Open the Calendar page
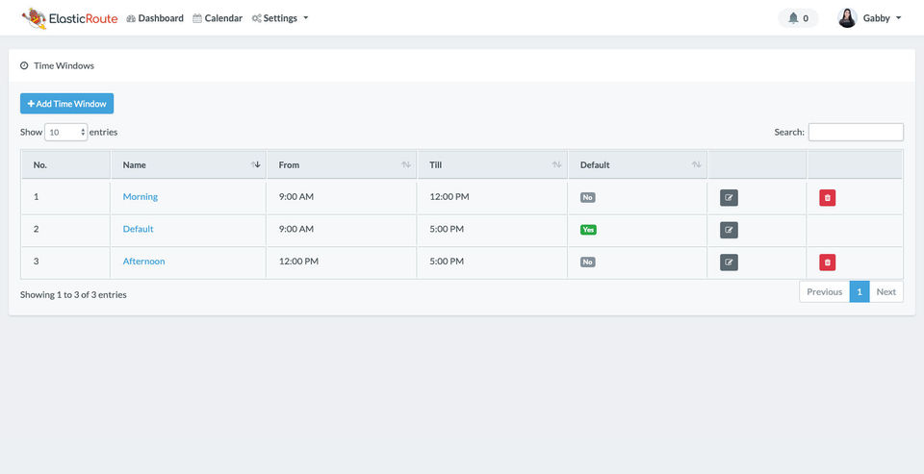Image resolution: width=924 pixels, height=474 pixels. (218, 18)
